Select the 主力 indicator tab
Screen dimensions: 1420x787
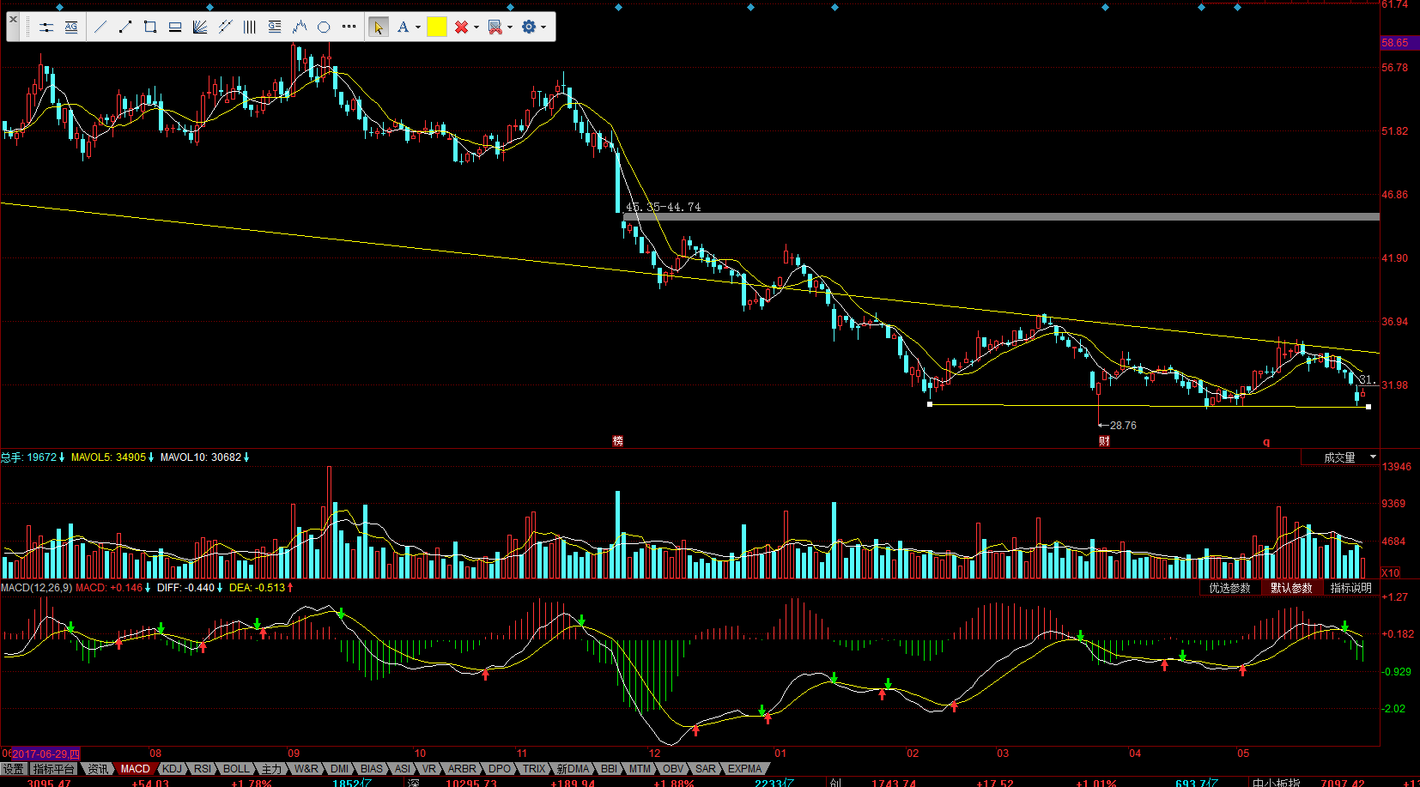pos(271,769)
